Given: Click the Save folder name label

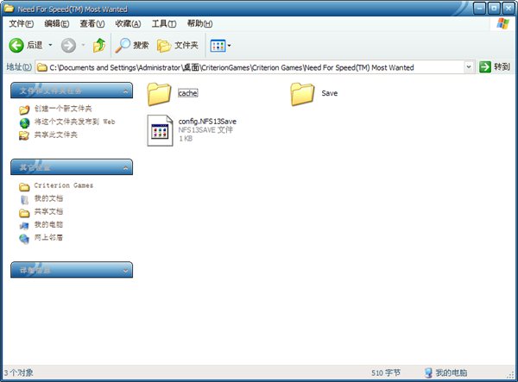Looking at the screenshot, I should click(x=330, y=93).
